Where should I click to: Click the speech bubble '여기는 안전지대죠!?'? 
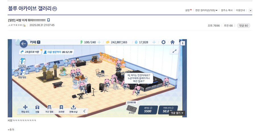[x=139, y=78]
